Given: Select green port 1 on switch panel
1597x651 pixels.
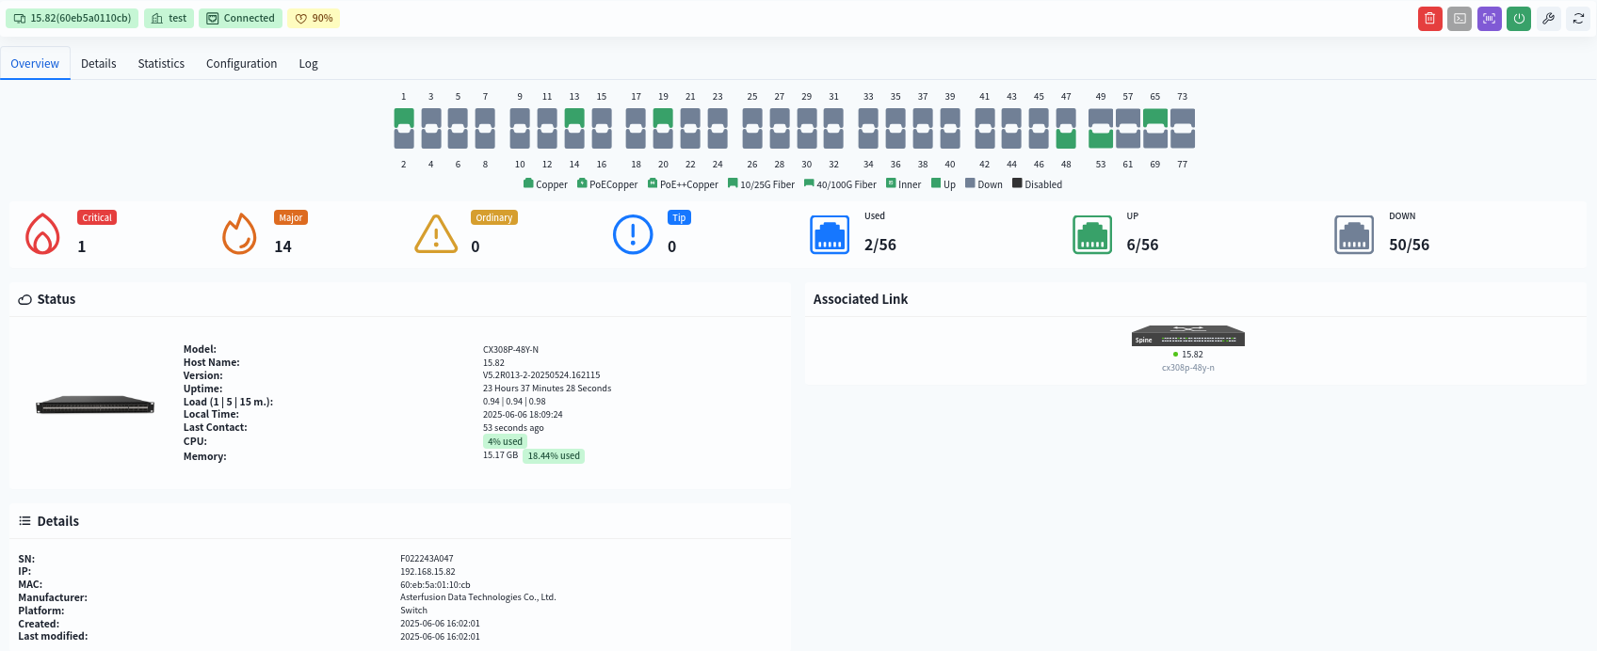Looking at the screenshot, I should (404, 118).
